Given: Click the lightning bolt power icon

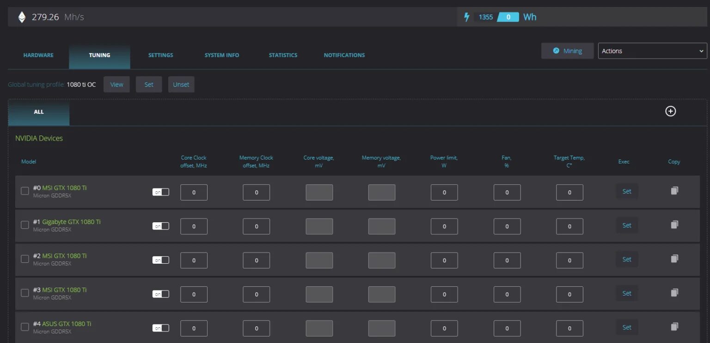Looking at the screenshot, I should tap(466, 17).
